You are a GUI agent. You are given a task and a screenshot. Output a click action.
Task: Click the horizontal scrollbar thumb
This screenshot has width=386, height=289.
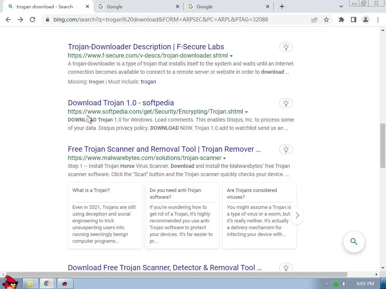tap(176, 274)
